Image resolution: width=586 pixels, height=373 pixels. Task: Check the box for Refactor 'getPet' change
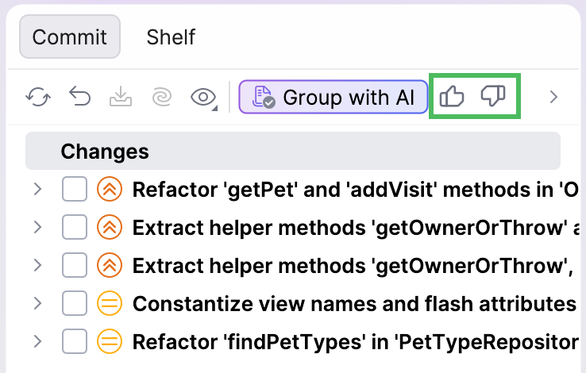pyautogui.click(x=75, y=190)
